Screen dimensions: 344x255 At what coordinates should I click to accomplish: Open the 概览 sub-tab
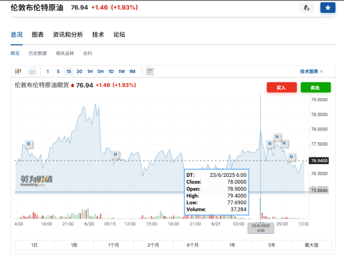pyautogui.click(x=15, y=53)
